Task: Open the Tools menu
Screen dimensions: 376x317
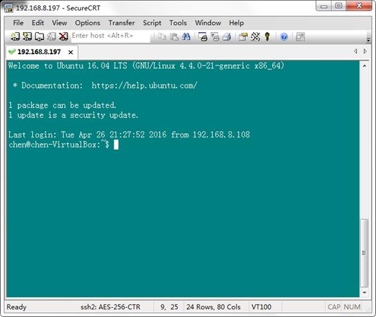Action: pos(178,22)
